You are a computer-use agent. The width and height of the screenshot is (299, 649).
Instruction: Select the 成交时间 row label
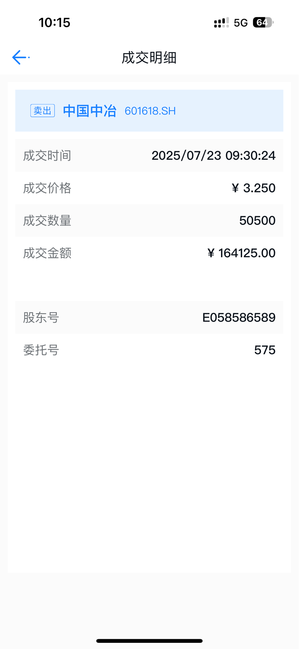(47, 156)
